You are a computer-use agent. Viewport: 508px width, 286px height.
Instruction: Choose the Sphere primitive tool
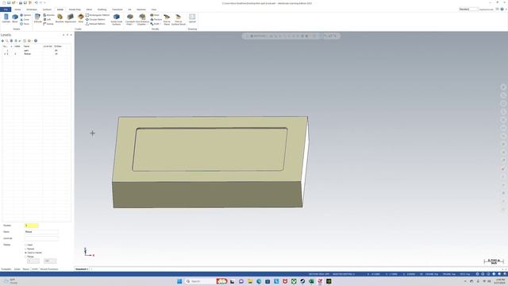pos(25,15)
